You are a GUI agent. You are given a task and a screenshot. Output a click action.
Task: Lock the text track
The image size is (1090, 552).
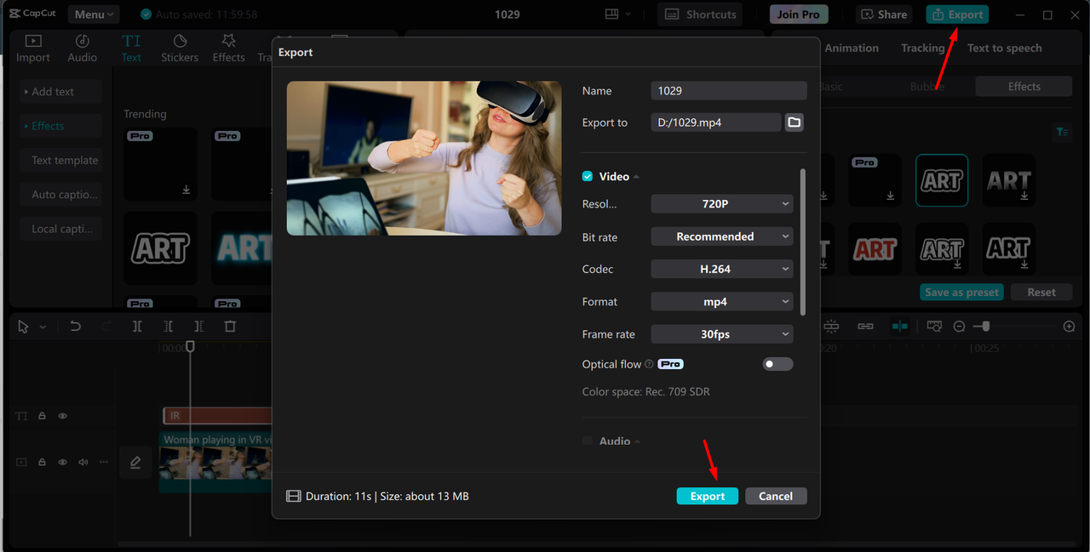pyautogui.click(x=42, y=416)
